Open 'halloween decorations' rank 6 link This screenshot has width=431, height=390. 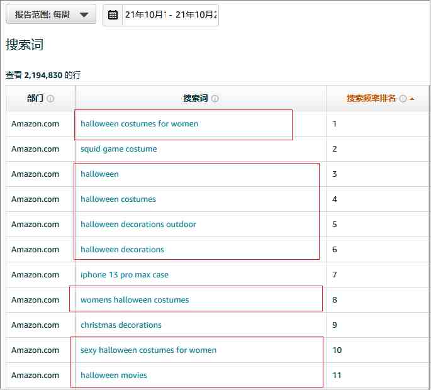coord(122,250)
